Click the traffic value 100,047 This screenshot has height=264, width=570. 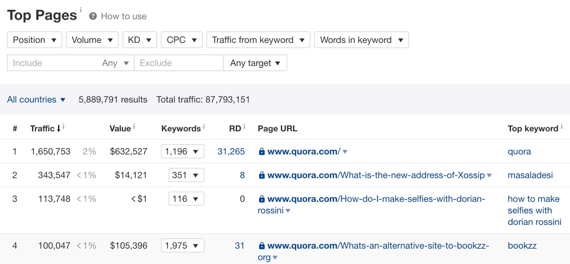tap(54, 245)
